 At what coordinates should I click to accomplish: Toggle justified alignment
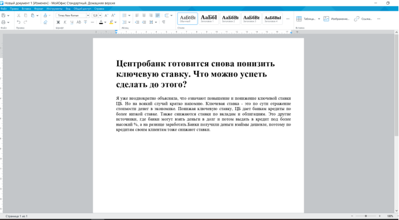[x=157, y=16]
